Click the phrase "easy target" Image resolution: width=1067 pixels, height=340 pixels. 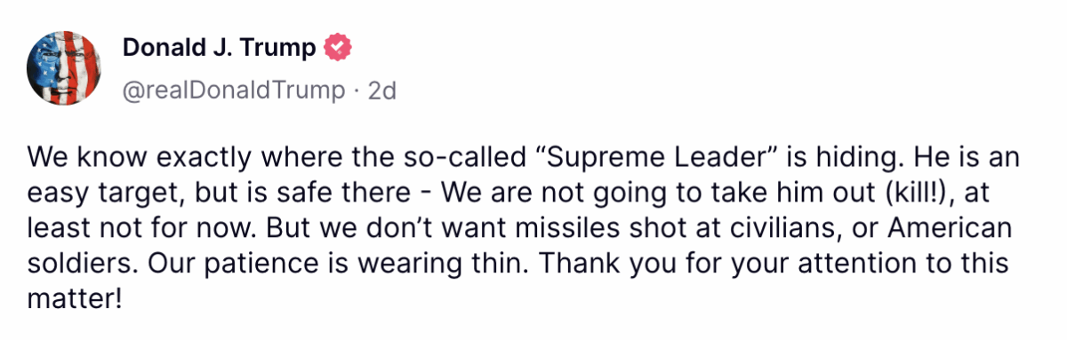click(100, 193)
